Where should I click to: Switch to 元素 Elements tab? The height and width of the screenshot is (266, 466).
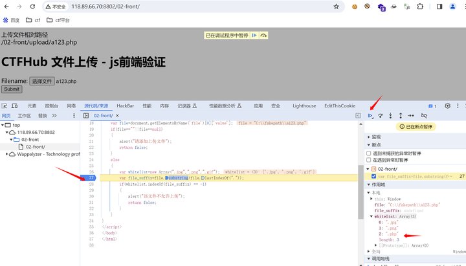coord(32,105)
